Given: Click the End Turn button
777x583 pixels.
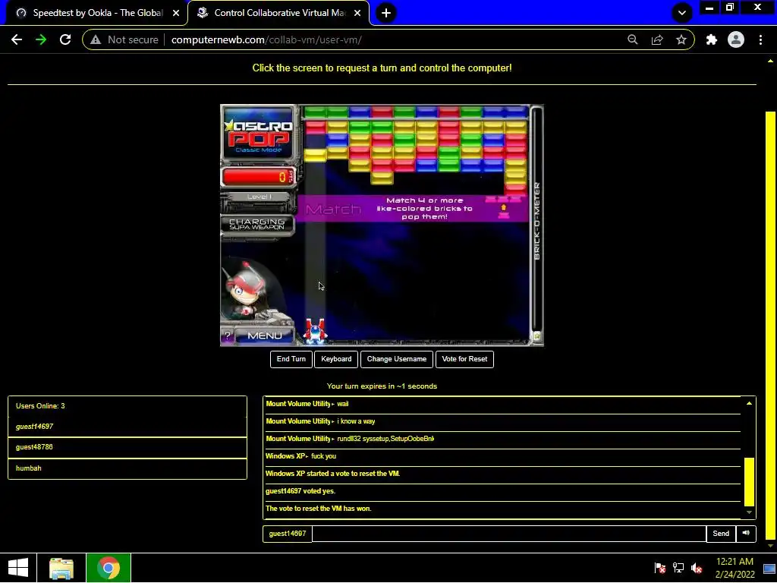Looking at the screenshot, I should pos(291,359).
